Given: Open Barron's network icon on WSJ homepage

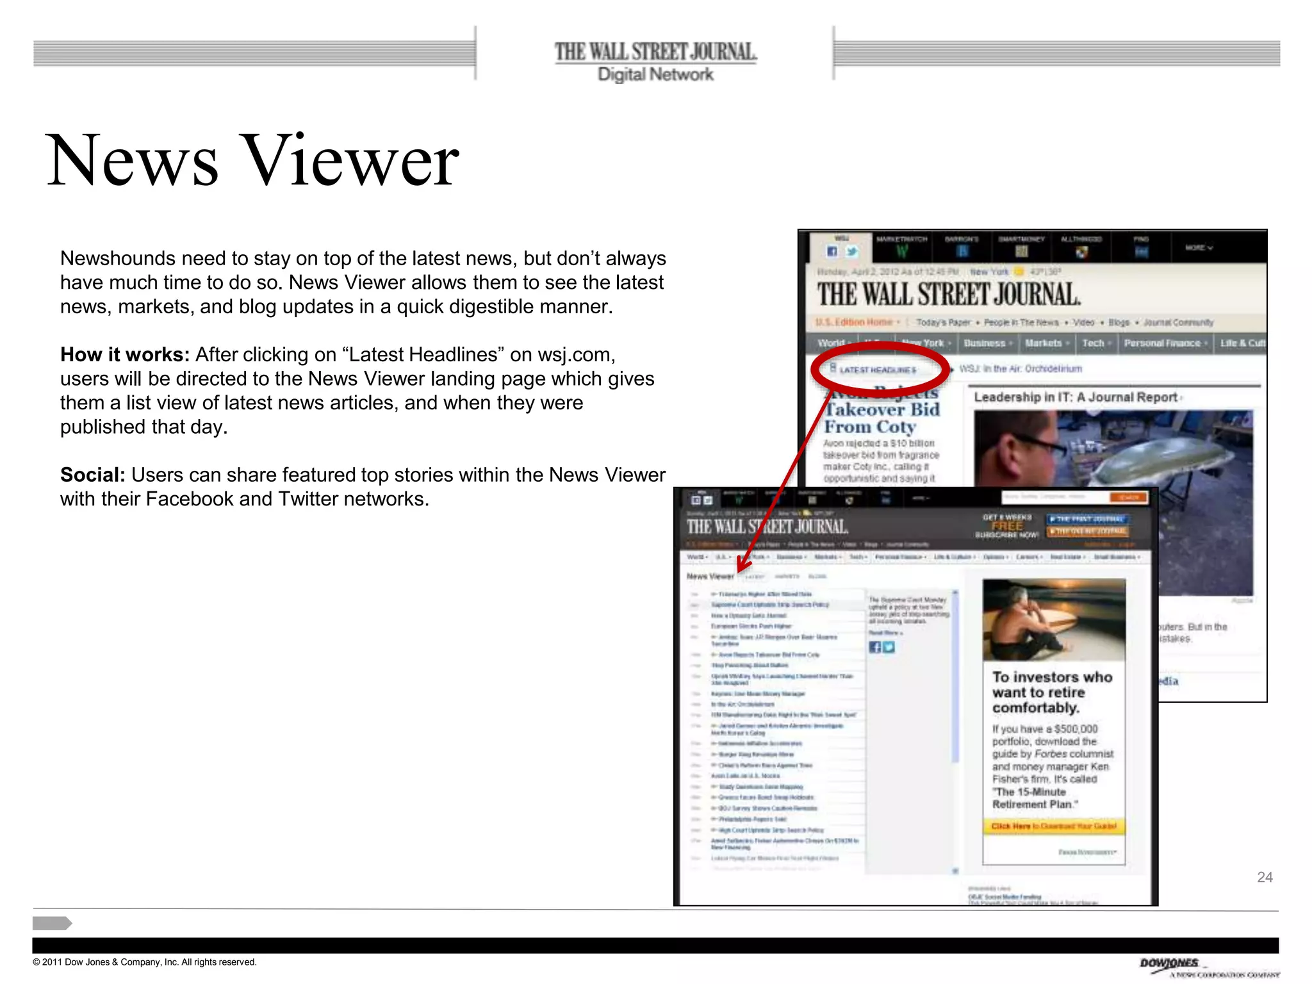Looking at the screenshot, I should (962, 252).
